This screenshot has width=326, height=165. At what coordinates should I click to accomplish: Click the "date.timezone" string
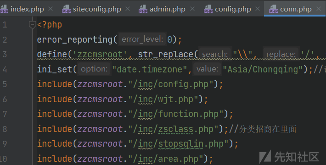click(150, 69)
